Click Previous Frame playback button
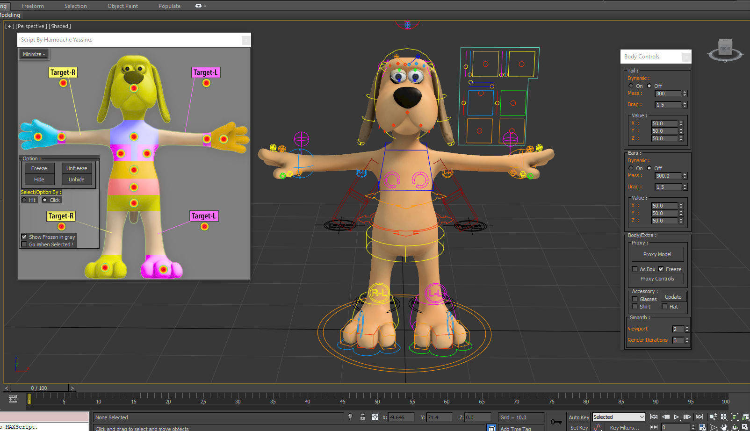 pos(666,417)
